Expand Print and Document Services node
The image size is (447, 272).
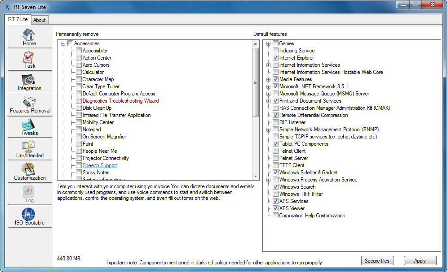268,101
